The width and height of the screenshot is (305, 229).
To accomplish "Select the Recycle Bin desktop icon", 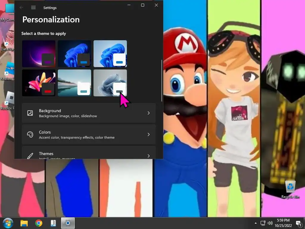I will click(x=290, y=189).
